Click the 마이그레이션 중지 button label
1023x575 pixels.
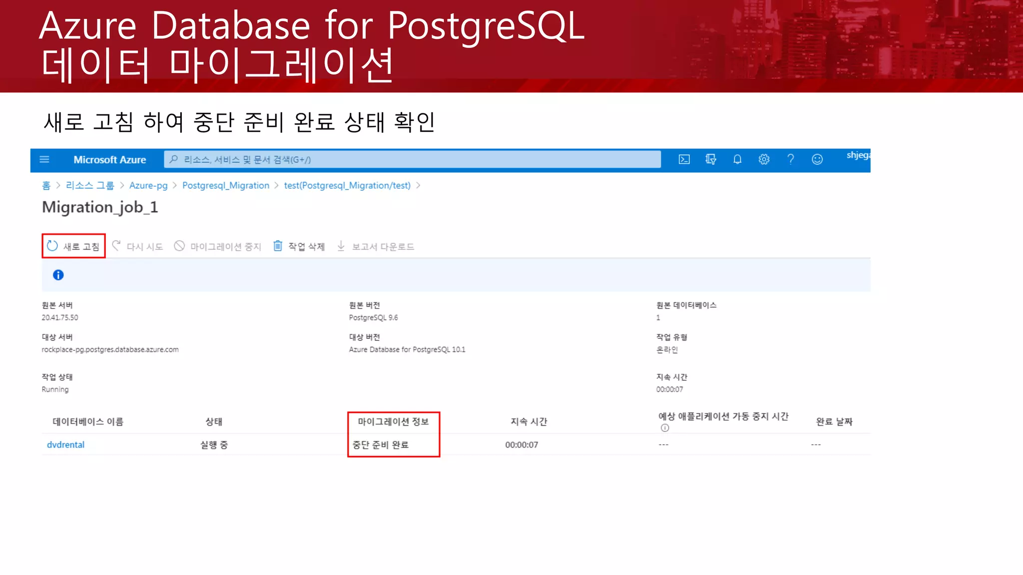226,247
